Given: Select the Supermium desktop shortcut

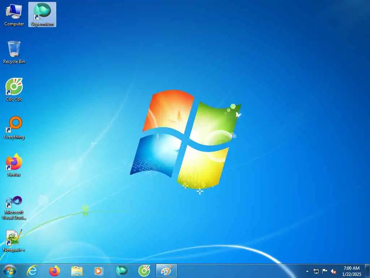Looking at the screenshot, I should (42, 14).
